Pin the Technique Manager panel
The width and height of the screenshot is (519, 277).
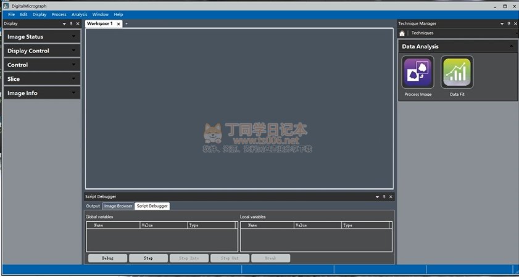pos(509,23)
